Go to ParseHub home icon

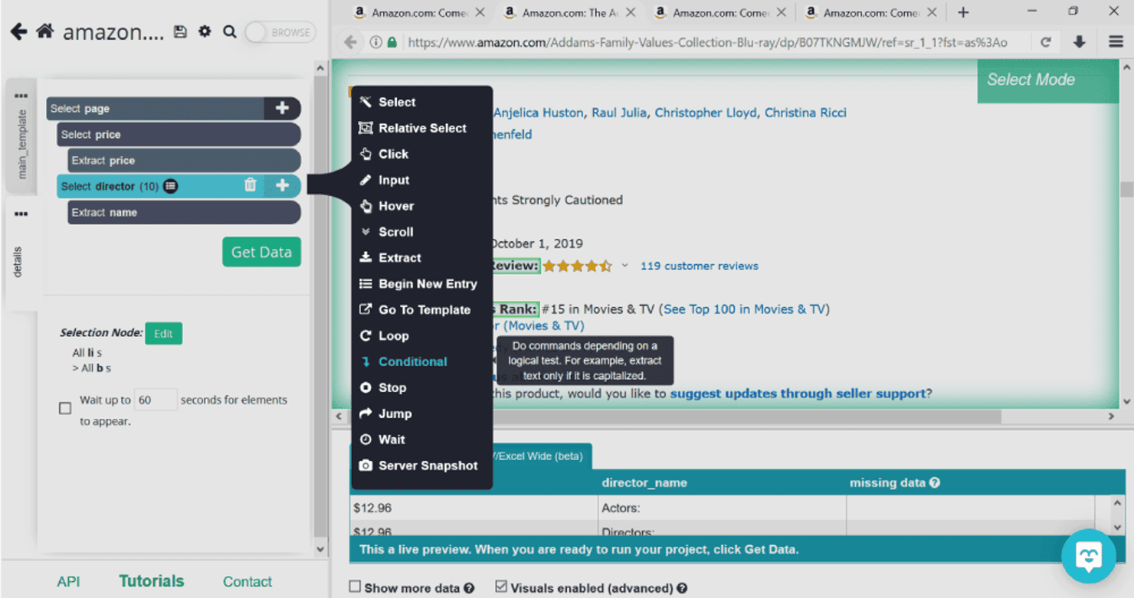45,32
